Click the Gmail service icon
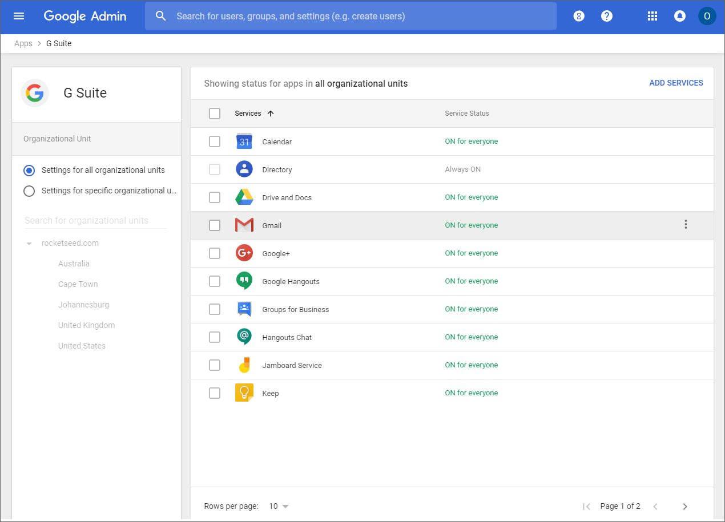The image size is (725, 522). 244,225
